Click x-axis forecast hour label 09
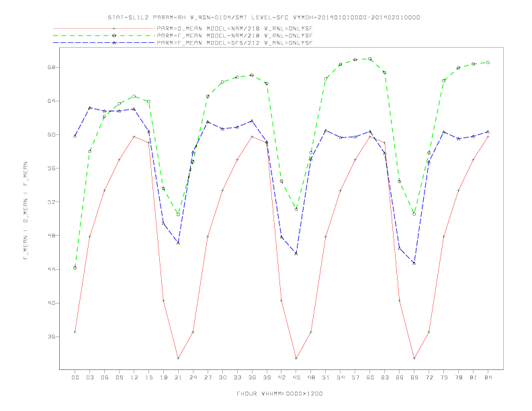This screenshot has width=532, height=411. [x=119, y=377]
